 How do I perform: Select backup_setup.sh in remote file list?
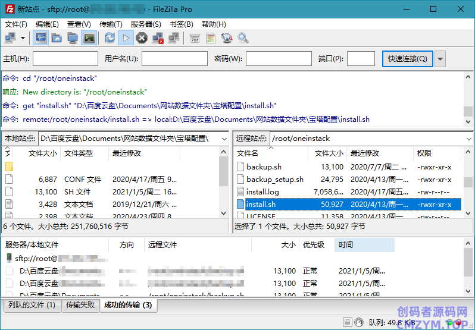274,180
